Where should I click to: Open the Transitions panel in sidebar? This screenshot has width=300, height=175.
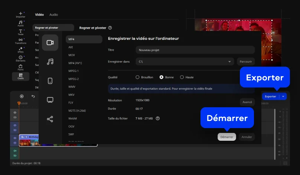click(20, 41)
